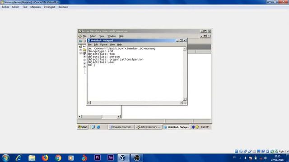Switch to Active Directory taskbar button
Screen dimensions: 289x162
coord(149,127)
